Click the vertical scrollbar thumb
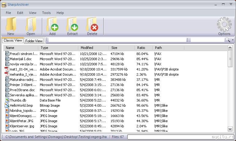The height and width of the screenshot is (141, 236). click(230, 59)
